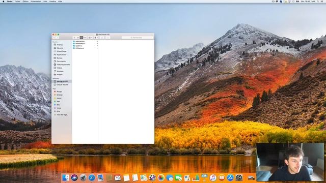Image resolution: width=326 pixels, height=183 pixels.
Task: Open Maps from the Dock
Action: point(144,177)
